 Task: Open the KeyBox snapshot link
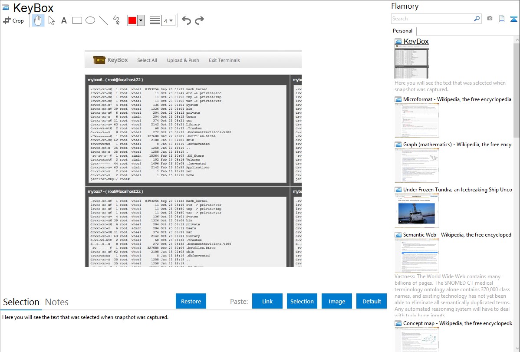[x=416, y=42]
